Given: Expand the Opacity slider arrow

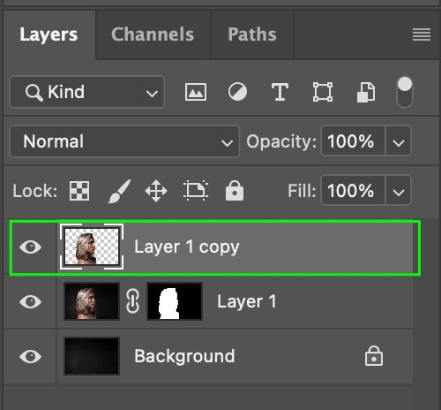Looking at the screenshot, I should click(x=399, y=140).
